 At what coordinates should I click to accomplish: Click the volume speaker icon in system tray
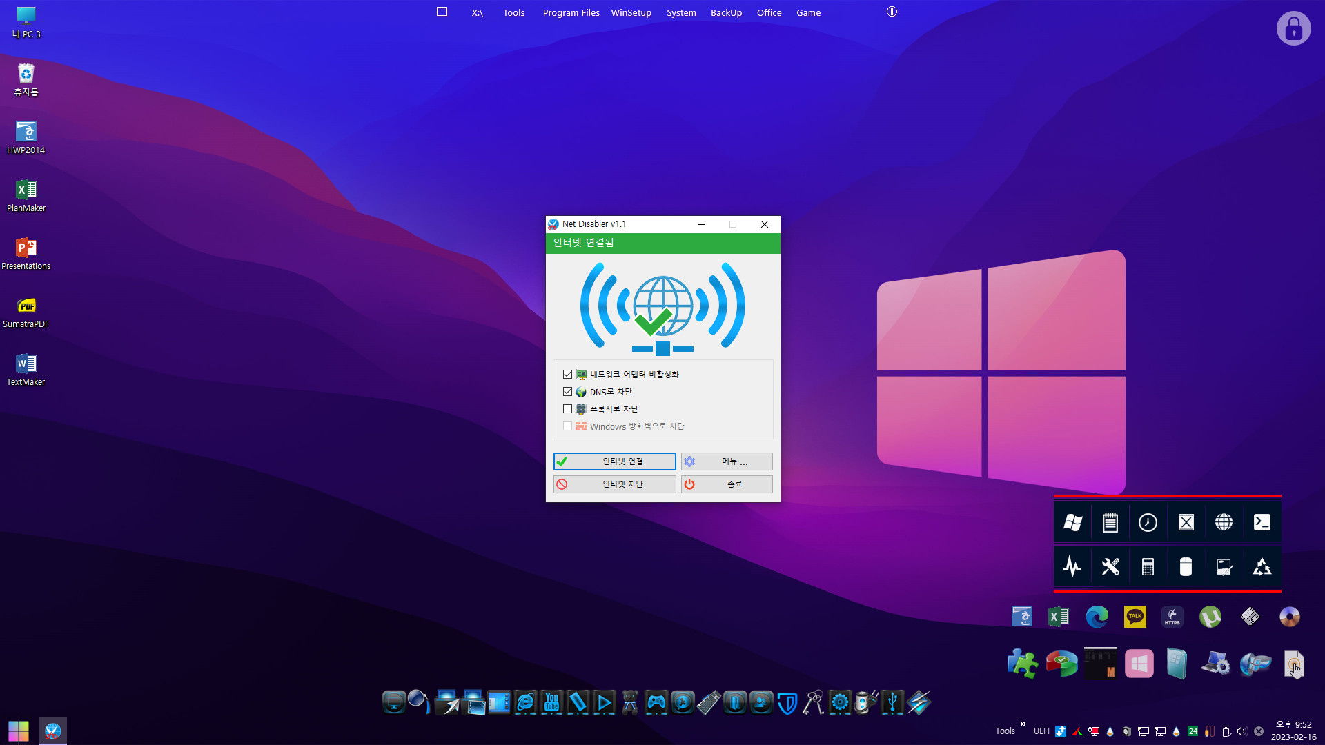pyautogui.click(x=1242, y=731)
